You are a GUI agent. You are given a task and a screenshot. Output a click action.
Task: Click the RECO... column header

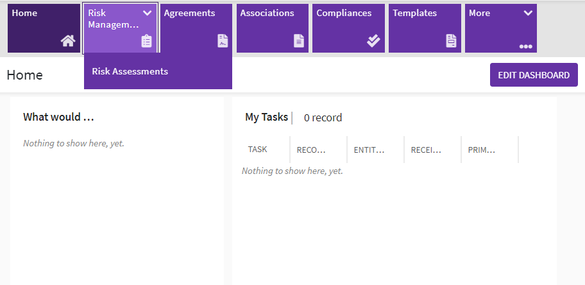click(311, 150)
